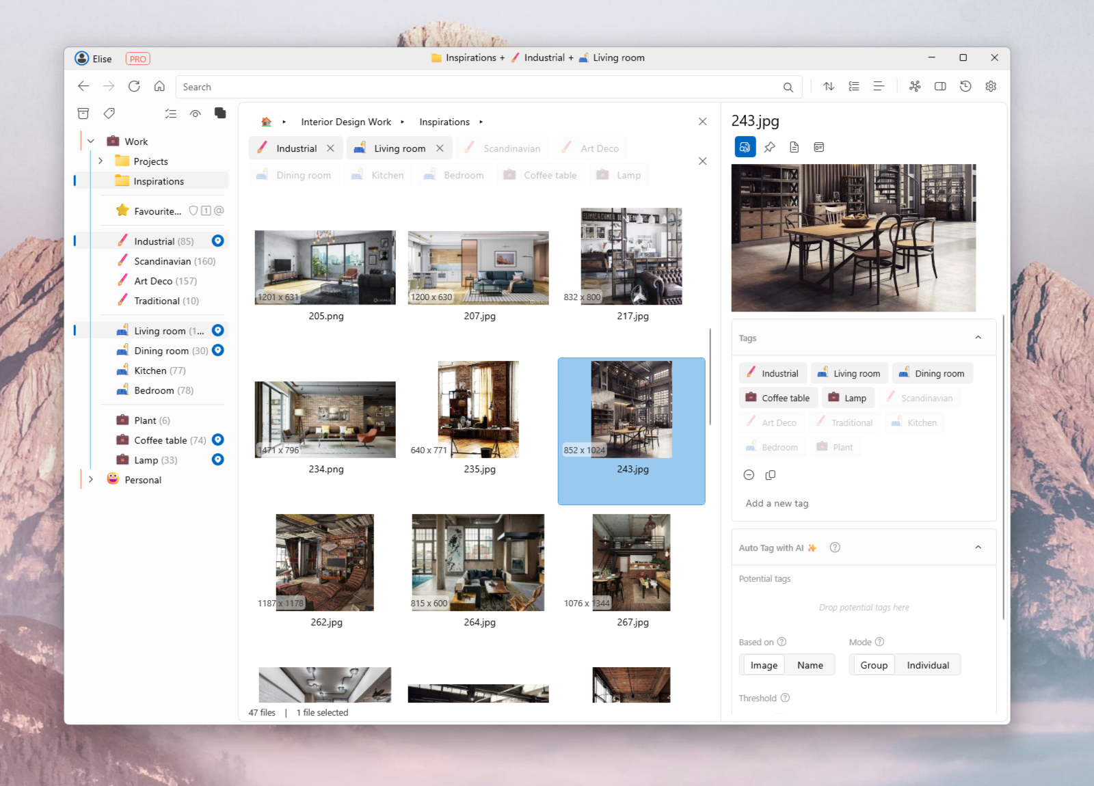Click the tag icon above the sidebar
Viewport: 1094px width, 786px height.
coord(109,113)
